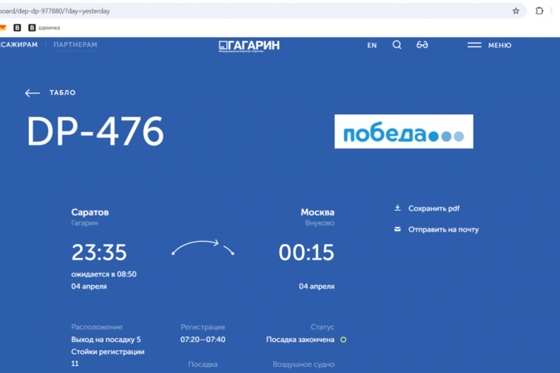The width and height of the screenshot is (560, 373).
Task: Click the Гагарин airport logo
Action: tap(249, 45)
